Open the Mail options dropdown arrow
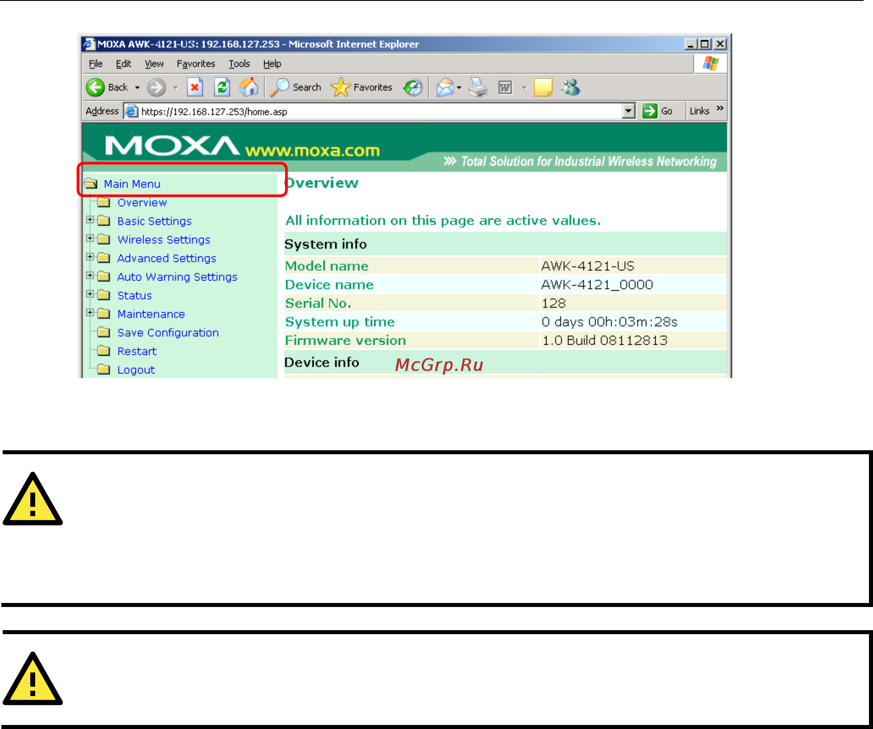 (x=459, y=88)
